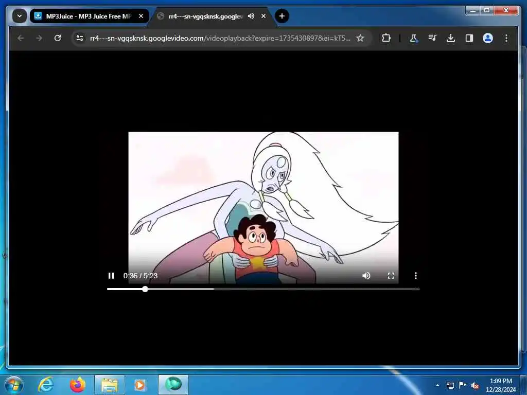Open the media controls icon
The image size is (527, 395).
coord(432,38)
